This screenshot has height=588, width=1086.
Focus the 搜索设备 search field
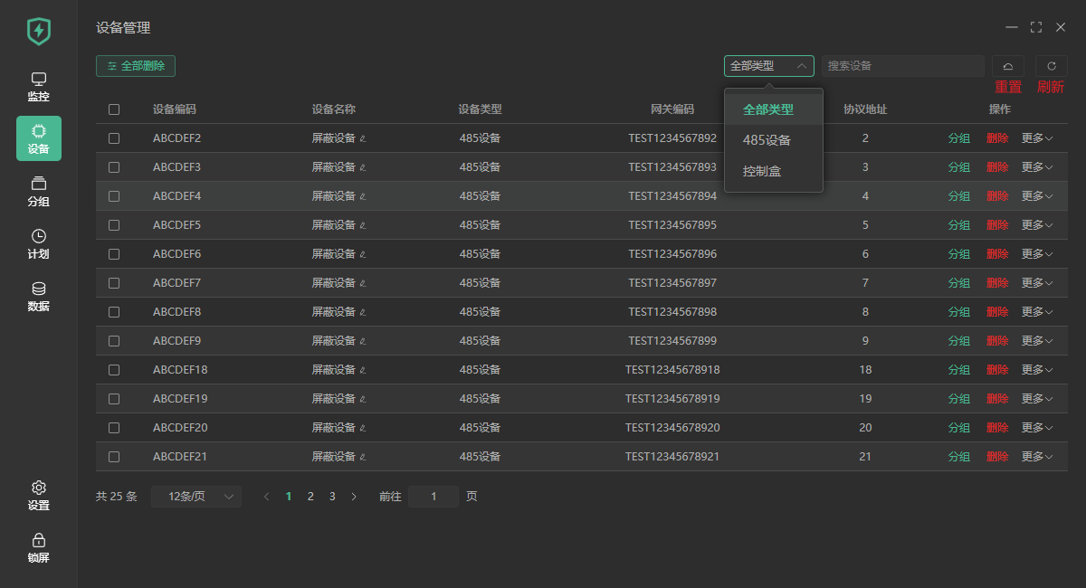903,66
